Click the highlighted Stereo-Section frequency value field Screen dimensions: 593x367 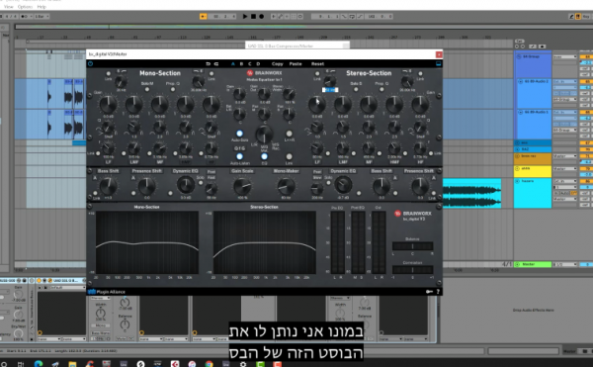coord(330,90)
